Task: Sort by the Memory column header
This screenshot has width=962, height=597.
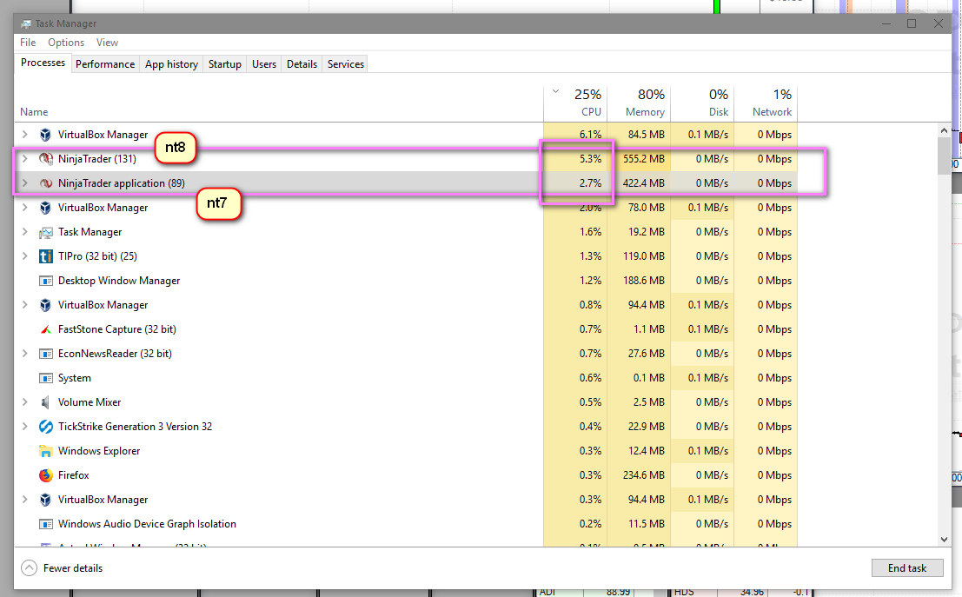Action: pyautogui.click(x=639, y=103)
